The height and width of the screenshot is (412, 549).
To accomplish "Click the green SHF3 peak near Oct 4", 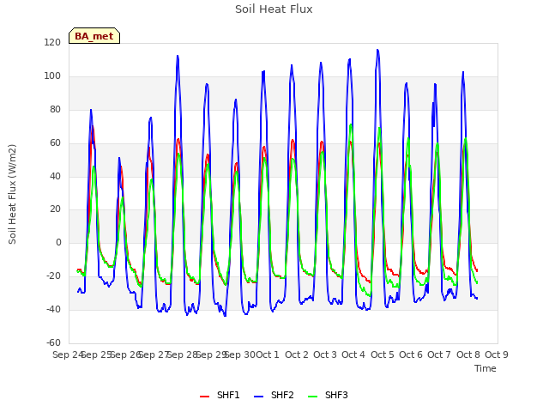I will point(351,125).
